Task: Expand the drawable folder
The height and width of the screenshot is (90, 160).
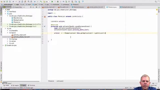Action: [x=7, y=30]
